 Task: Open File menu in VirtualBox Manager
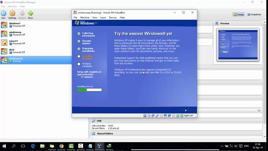(3, 7)
